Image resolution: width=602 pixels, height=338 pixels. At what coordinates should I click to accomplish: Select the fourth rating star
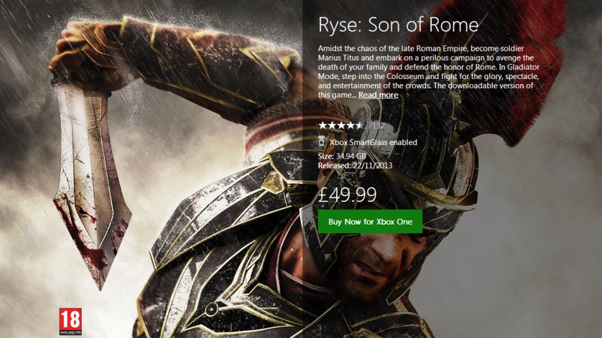click(350, 125)
